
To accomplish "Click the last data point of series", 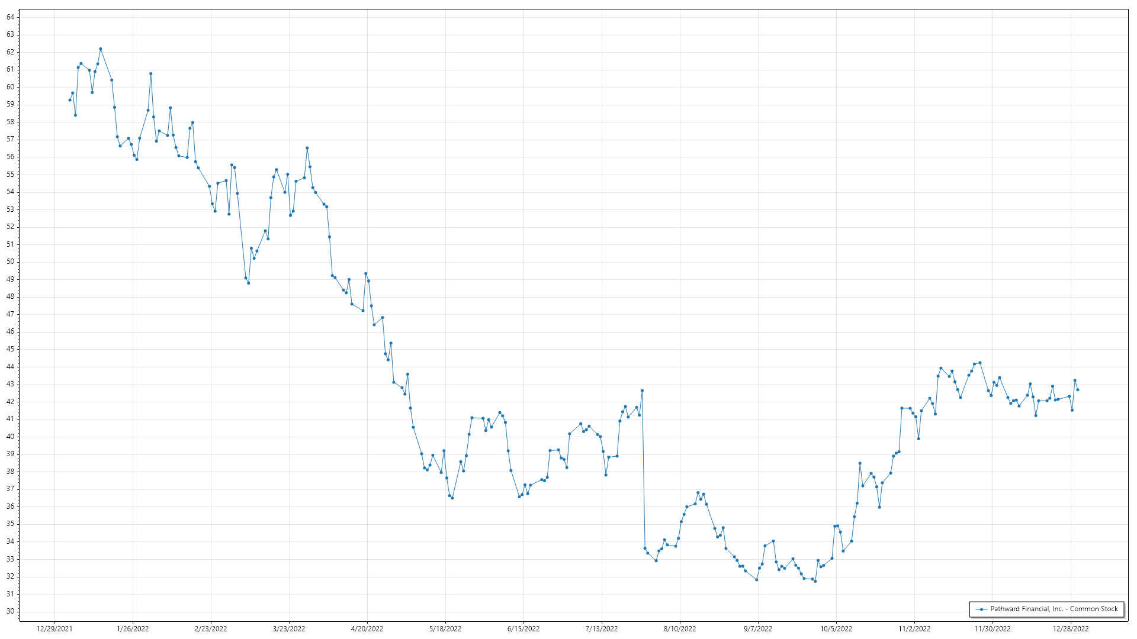I will 1077,389.
